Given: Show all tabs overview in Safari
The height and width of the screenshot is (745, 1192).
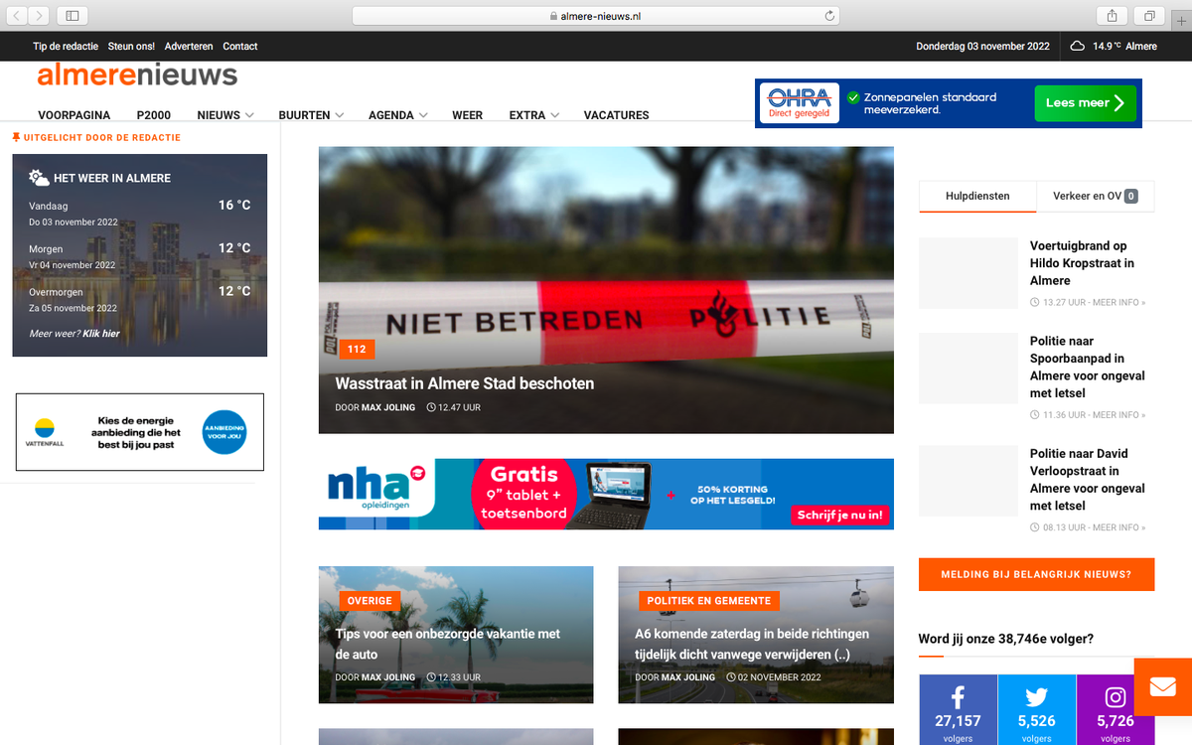Looking at the screenshot, I should tap(1149, 15).
